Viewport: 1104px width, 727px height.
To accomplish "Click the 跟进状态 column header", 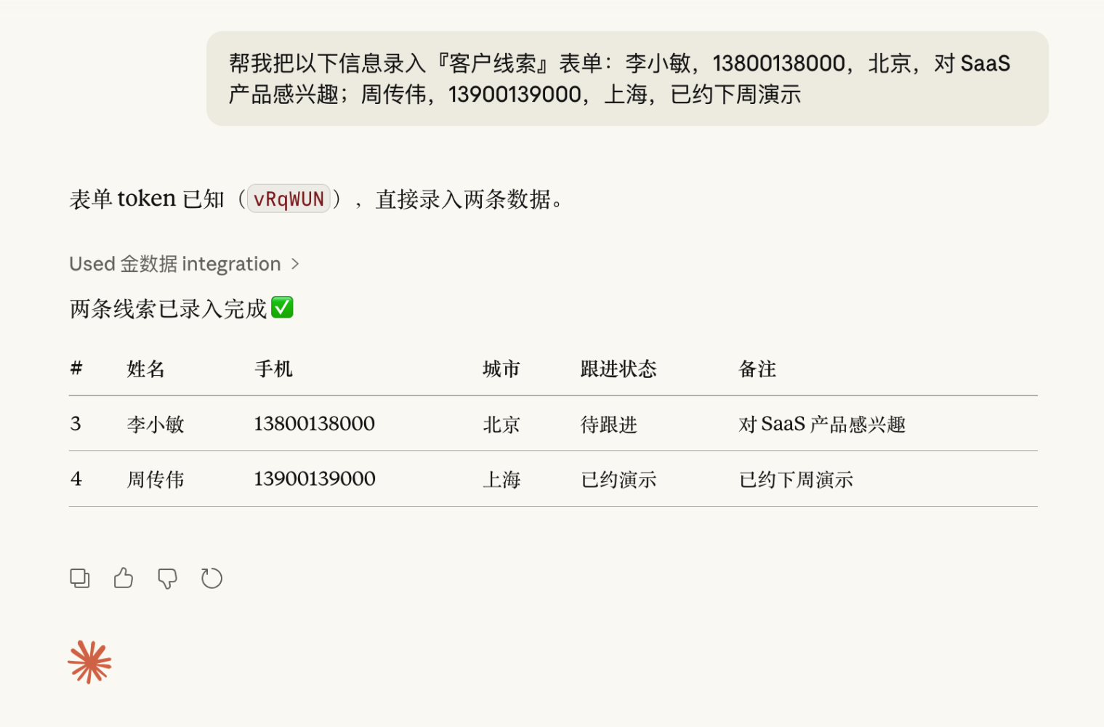I will tap(619, 369).
